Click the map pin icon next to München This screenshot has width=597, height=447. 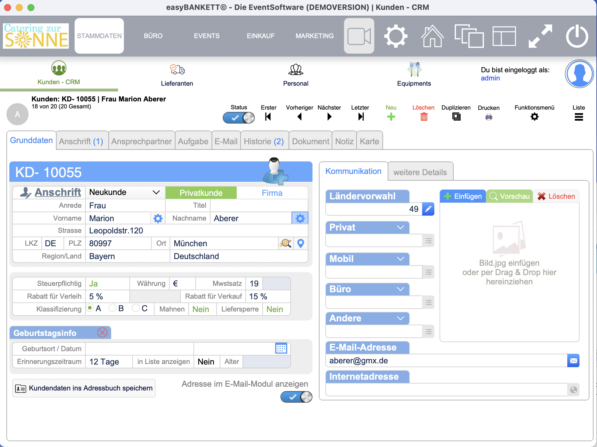(x=301, y=243)
